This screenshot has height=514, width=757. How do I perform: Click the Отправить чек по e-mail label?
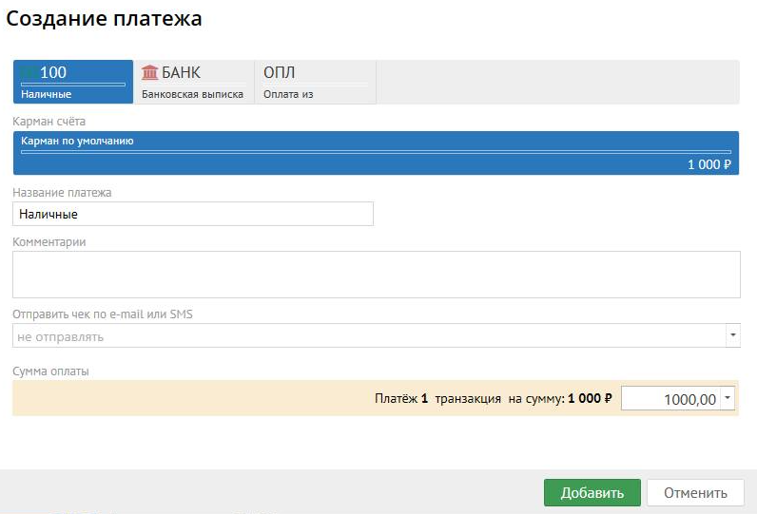103,314
